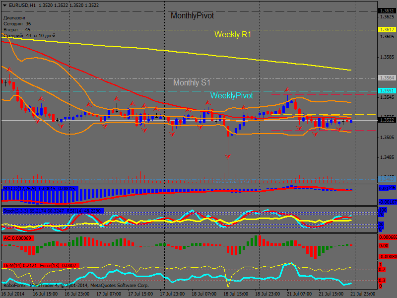Click the gray 1.3564 price tag
This screenshot has width=397, height=298.
click(x=387, y=78)
